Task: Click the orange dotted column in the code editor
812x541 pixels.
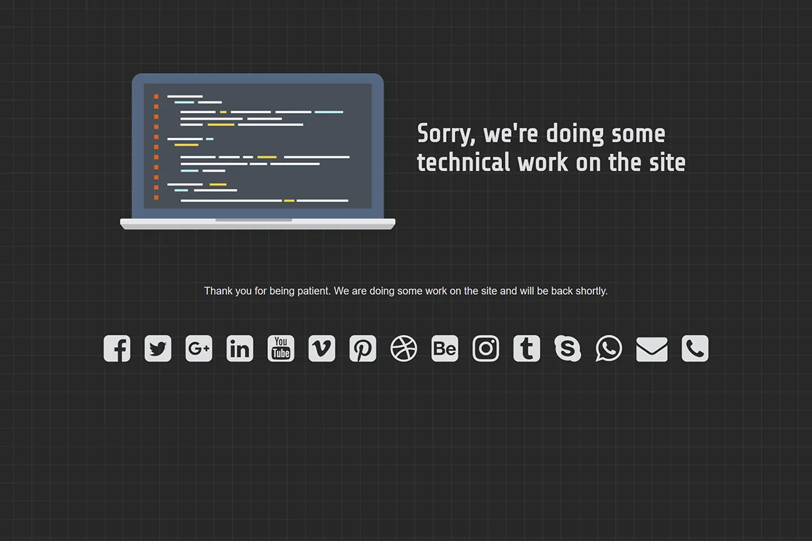Action: pos(156,145)
